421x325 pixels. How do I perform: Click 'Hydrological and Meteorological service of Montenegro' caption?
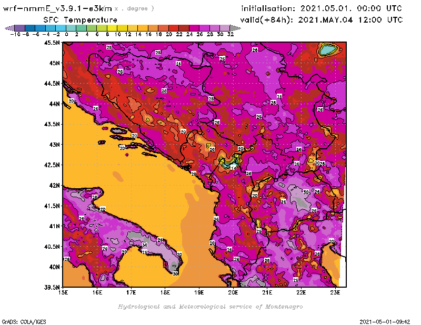point(210,307)
